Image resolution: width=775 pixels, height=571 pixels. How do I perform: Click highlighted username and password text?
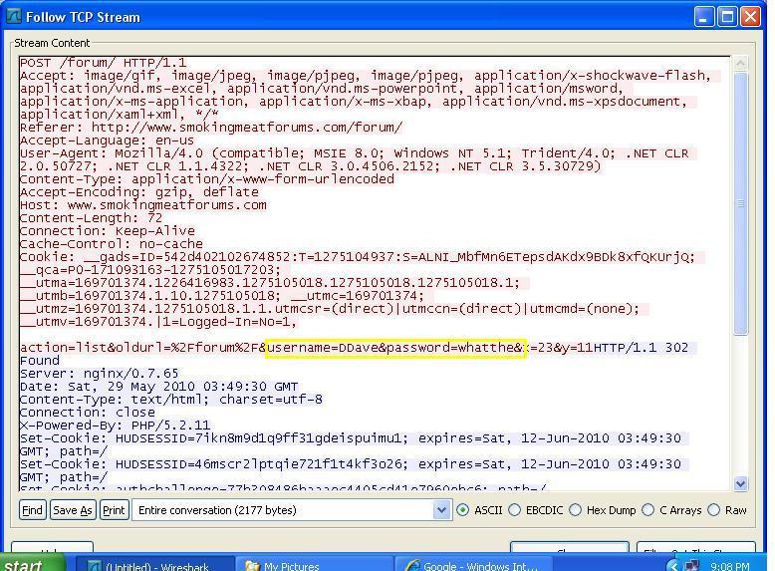[394, 347]
